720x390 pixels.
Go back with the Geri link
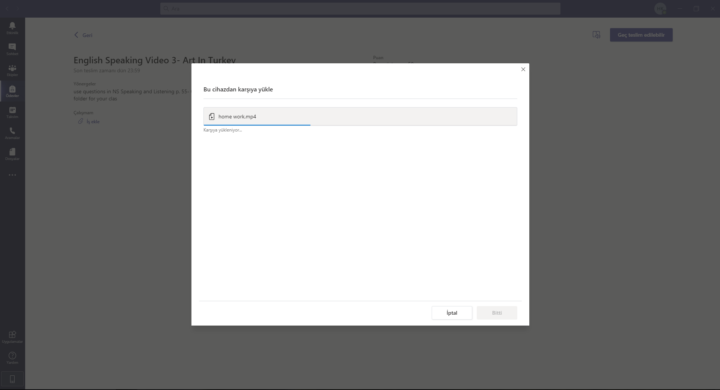[x=83, y=35]
